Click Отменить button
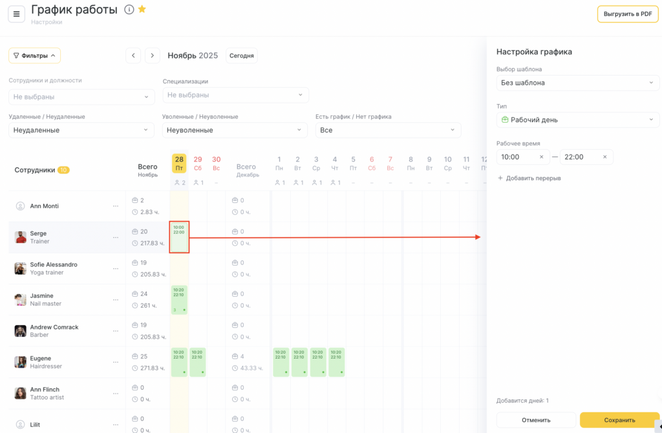 (x=536, y=420)
